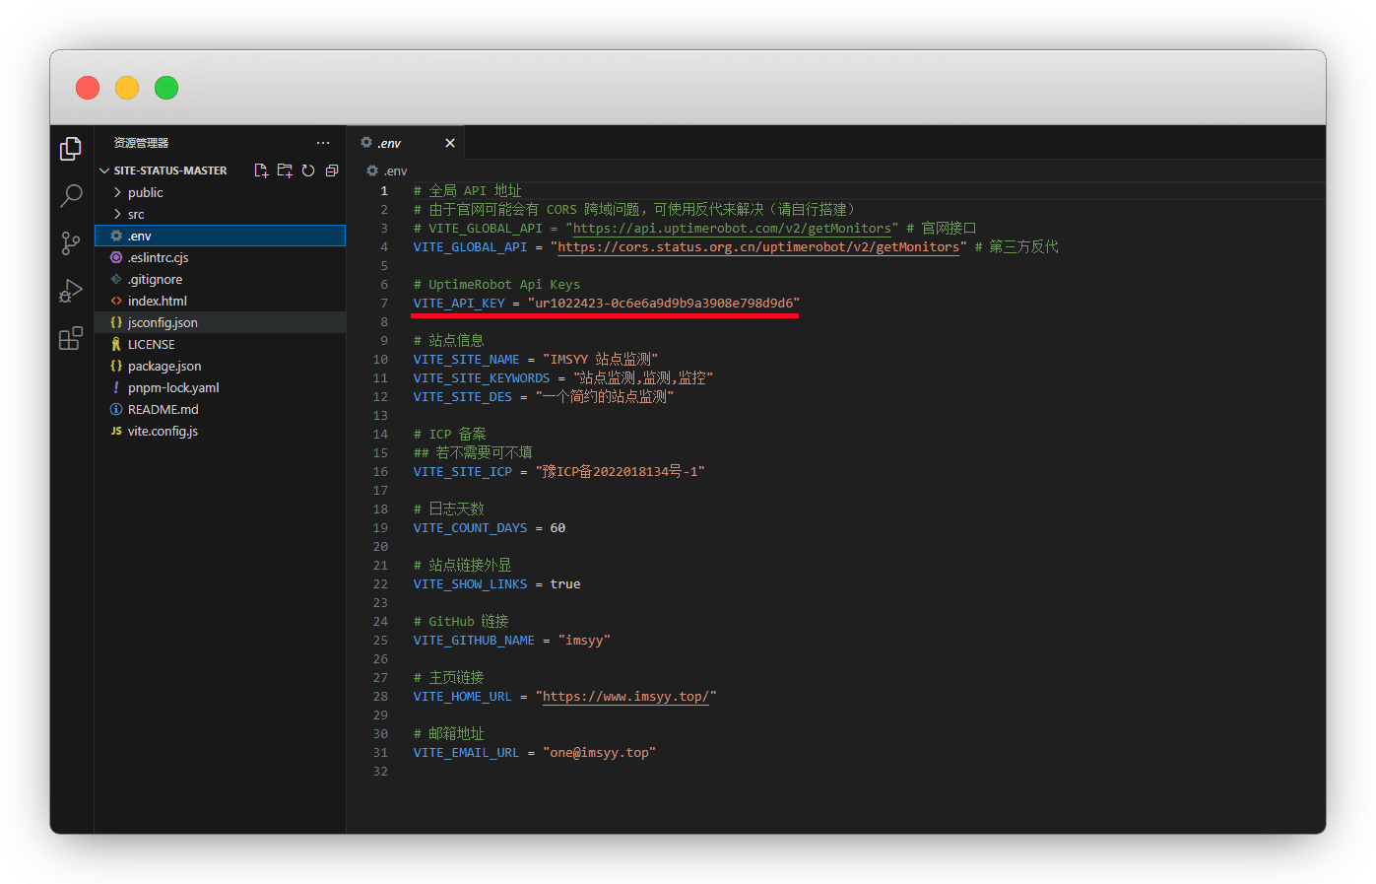Open the .gitignore file
This screenshot has height=884, width=1376.
(x=220, y=279)
